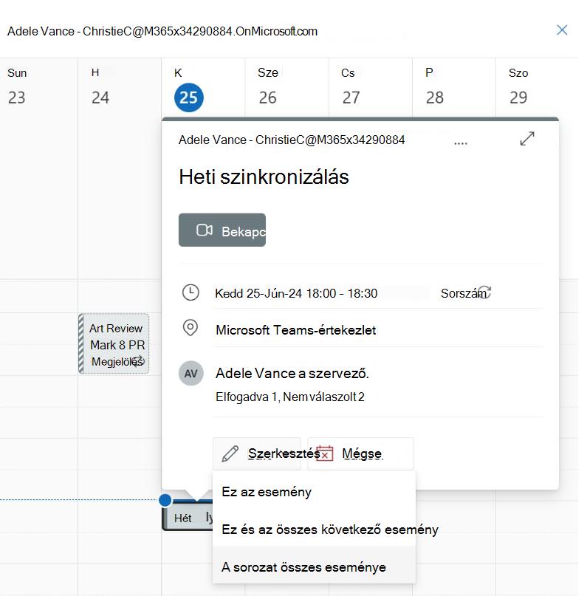Click the panel title Adele Vance email text
587x596 pixels.
tap(162, 31)
